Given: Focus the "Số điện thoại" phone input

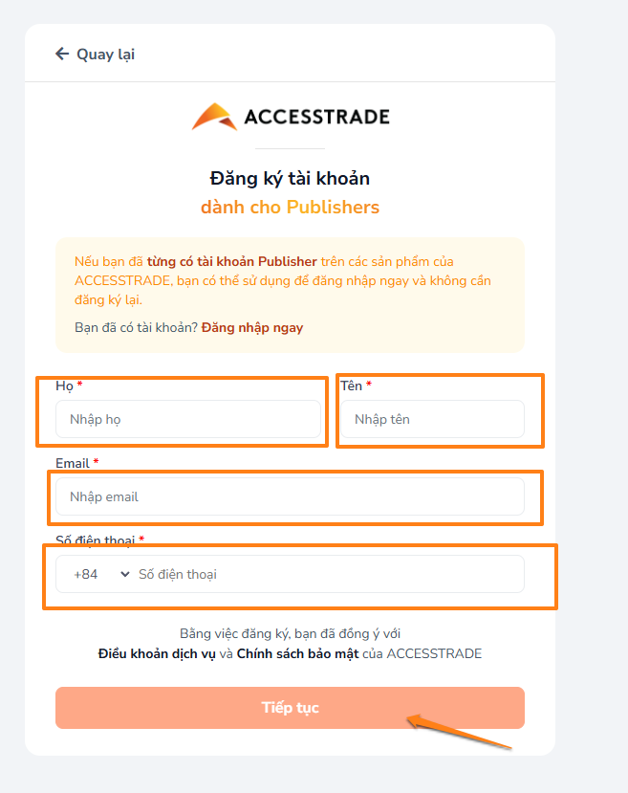Looking at the screenshot, I should pyautogui.click(x=329, y=575).
